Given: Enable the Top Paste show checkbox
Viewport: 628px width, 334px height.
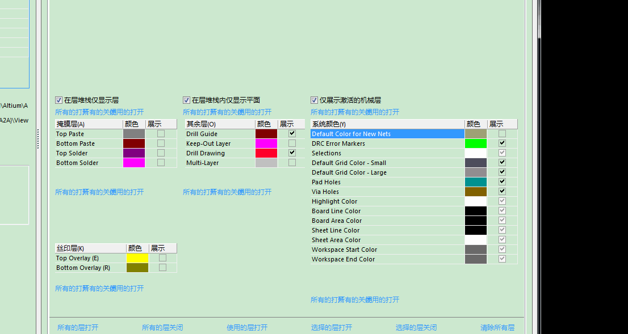Looking at the screenshot, I should click(x=161, y=134).
